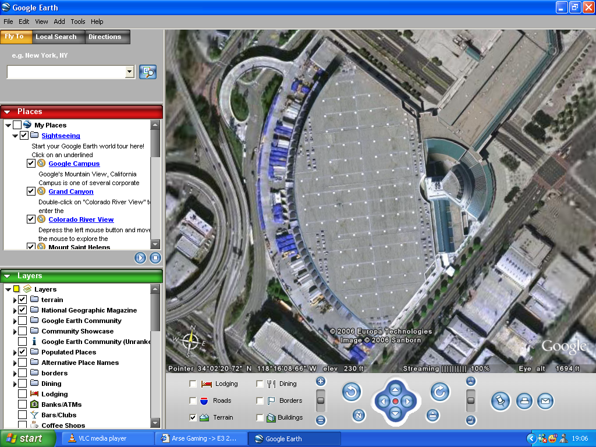Viewport: 596px width, 447px height.
Task: Play the Places tour
Action: pyautogui.click(x=140, y=258)
